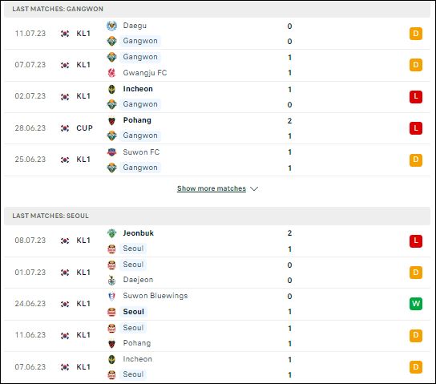
Task: Open the Last Matches: Gangwon section header
Action: (x=217, y=9)
